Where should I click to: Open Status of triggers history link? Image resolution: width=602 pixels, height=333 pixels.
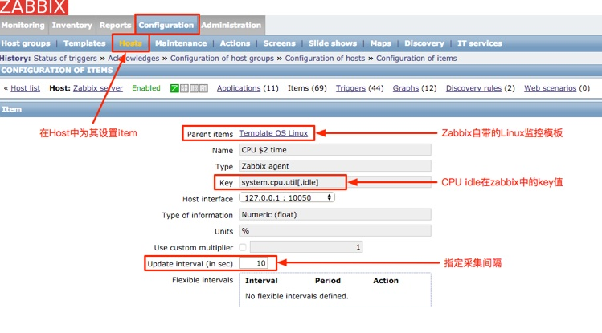click(x=65, y=59)
